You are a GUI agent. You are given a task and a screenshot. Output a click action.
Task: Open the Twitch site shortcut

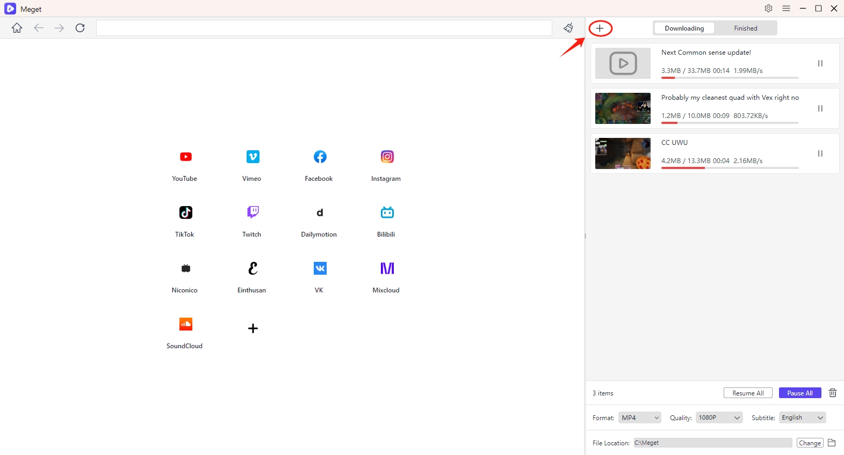tap(253, 221)
